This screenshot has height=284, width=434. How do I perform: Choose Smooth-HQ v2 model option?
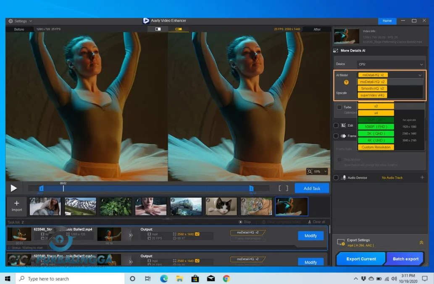(x=372, y=89)
